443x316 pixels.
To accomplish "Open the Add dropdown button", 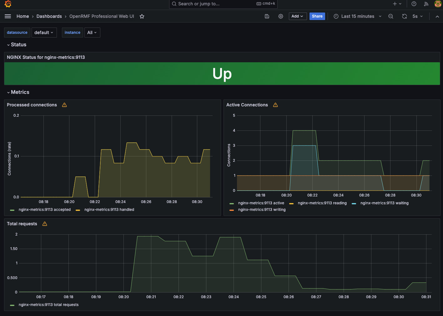I will coord(297,16).
